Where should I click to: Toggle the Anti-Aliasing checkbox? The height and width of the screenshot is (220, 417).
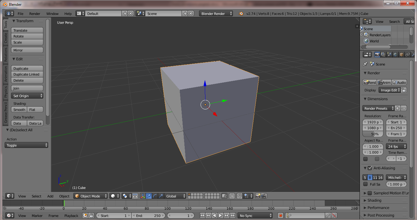(x=370, y=168)
